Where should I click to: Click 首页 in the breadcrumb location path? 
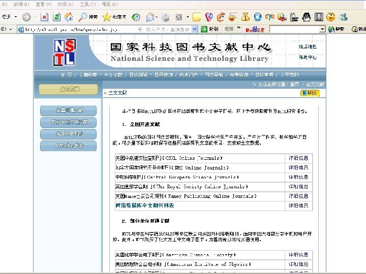[294, 84]
